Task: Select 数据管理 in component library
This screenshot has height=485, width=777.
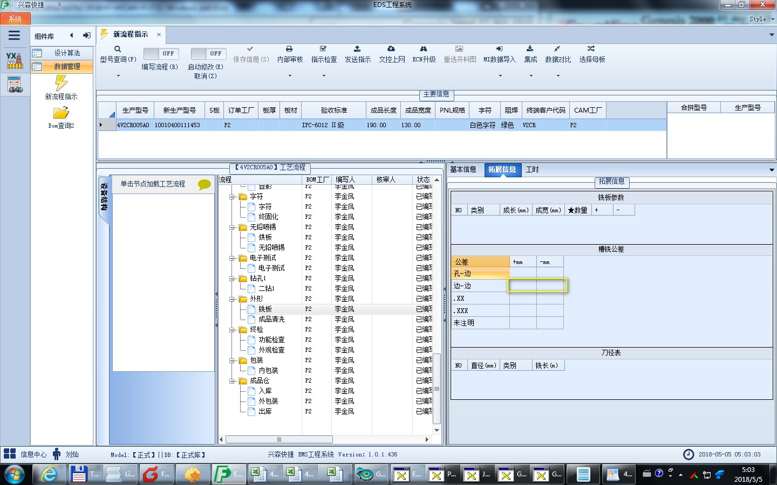Action: click(62, 66)
